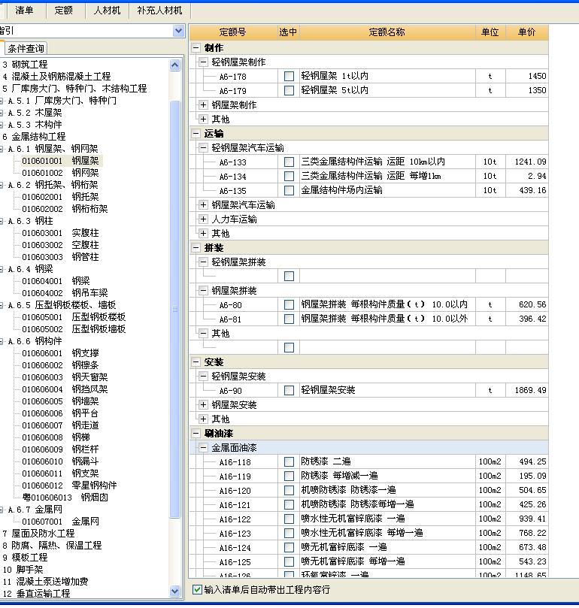The height and width of the screenshot is (608, 579).
Task: Select checkbox for A6-90 轻钢屋架安装
Action: (x=289, y=390)
